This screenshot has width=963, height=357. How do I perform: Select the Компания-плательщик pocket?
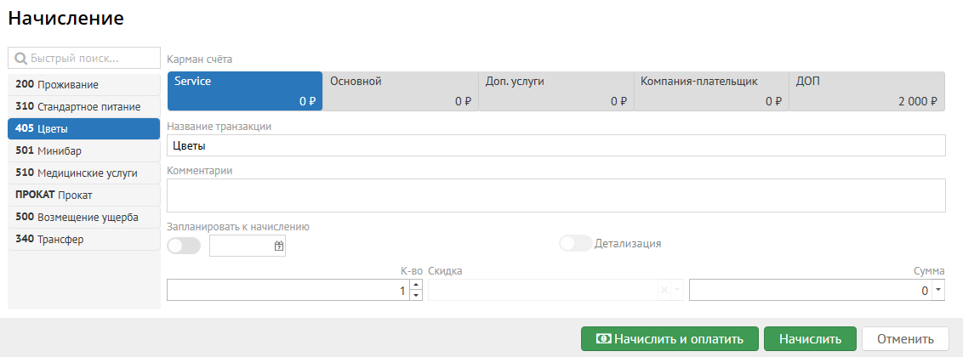point(711,91)
